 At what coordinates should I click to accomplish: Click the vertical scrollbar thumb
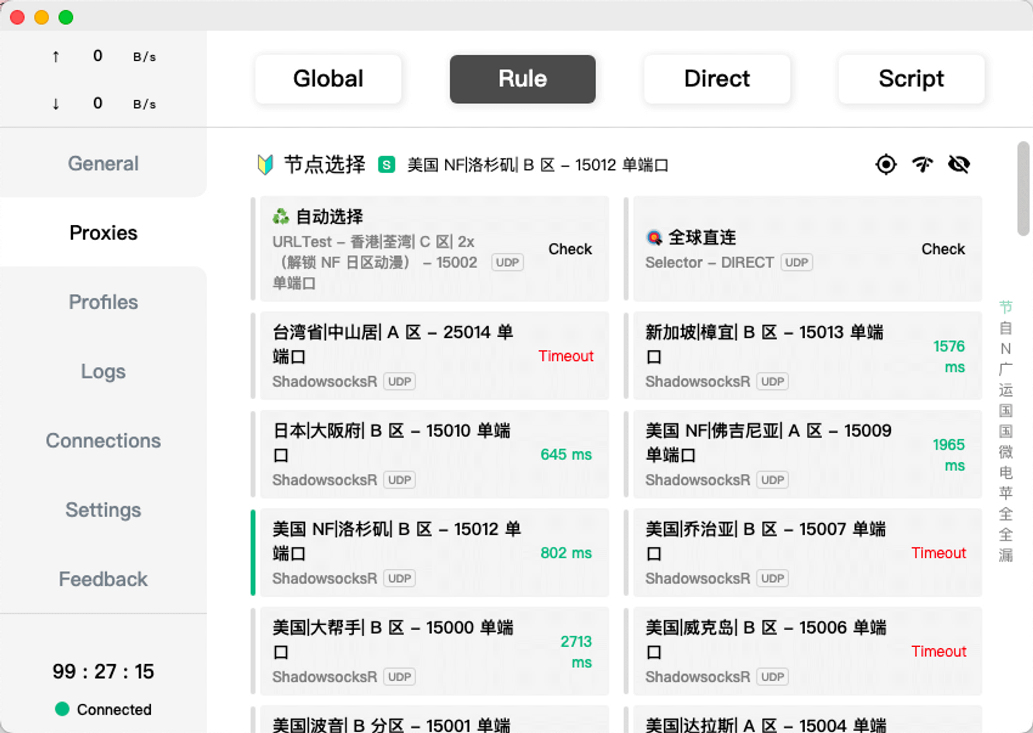click(x=1023, y=189)
